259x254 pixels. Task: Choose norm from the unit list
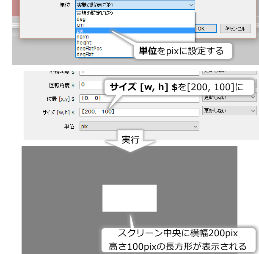tap(135, 36)
